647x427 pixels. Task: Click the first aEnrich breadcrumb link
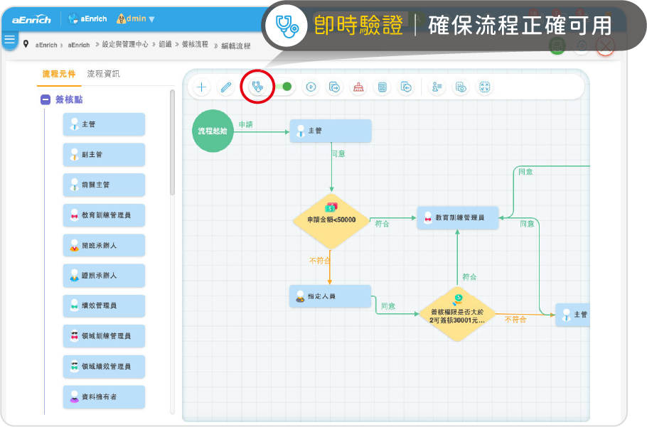pos(46,45)
